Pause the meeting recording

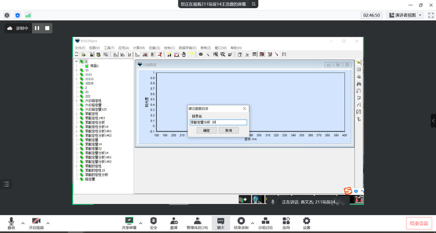click(x=37, y=28)
